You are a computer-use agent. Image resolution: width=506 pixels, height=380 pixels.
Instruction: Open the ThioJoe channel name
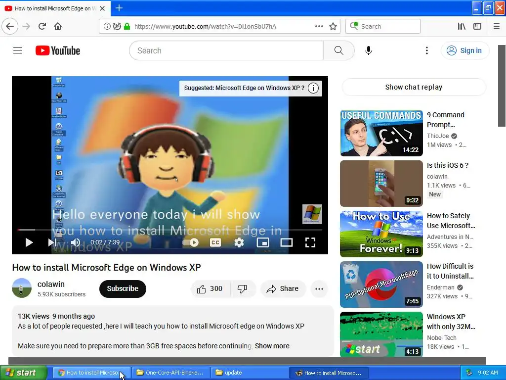tap(438, 136)
